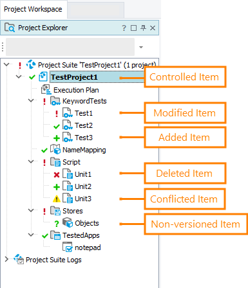Click the KeywordTests folder icon
The image size is (248, 288).
(55, 101)
